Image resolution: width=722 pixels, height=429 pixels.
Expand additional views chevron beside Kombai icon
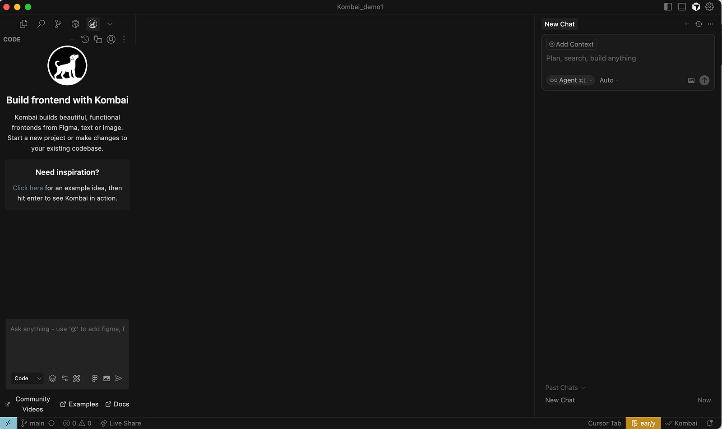click(x=110, y=24)
